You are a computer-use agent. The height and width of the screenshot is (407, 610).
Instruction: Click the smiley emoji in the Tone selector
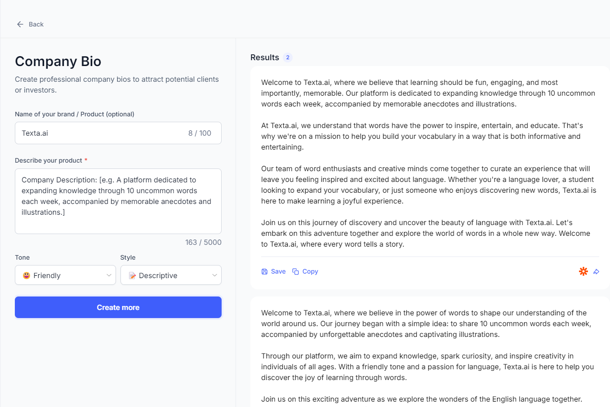(x=26, y=274)
